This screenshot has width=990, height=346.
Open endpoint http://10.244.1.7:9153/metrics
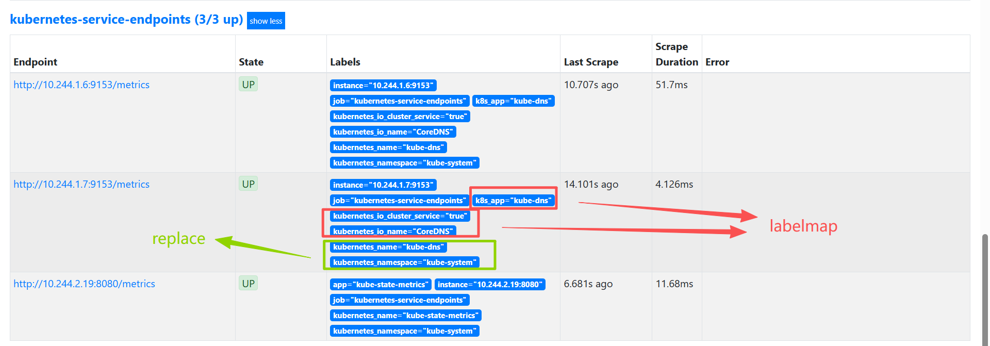pyautogui.click(x=81, y=184)
